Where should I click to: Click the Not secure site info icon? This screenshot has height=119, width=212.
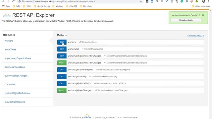point(20,1)
